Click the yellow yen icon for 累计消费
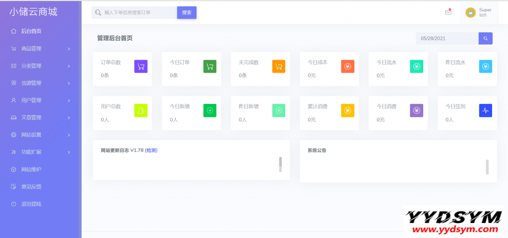Image resolution: width=508 pixels, height=238 pixels. pos(348,110)
